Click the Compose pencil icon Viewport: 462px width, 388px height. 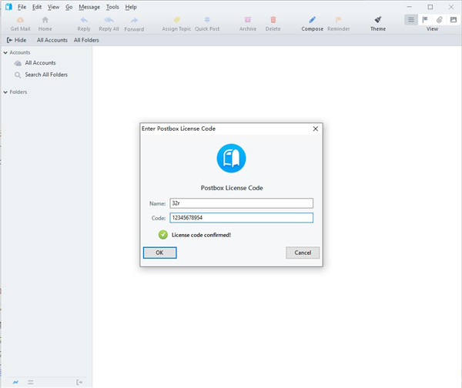312,19
